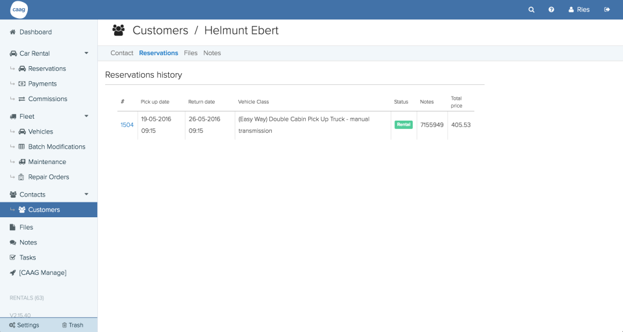The height and width of the screenshot is (332, 623).
Task: Go to Payments under Car Rental
Action: (x=42, y=84)
